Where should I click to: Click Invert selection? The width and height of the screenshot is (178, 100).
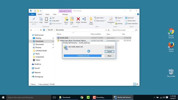coord(132,24)
